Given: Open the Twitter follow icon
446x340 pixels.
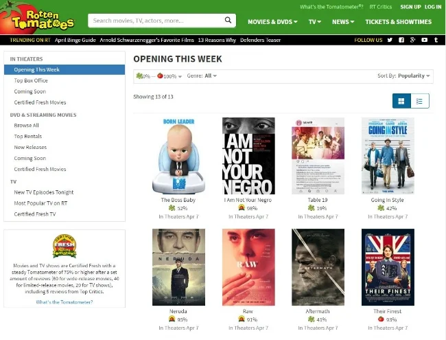Looking at the screenshot, I should click(390, 40).
